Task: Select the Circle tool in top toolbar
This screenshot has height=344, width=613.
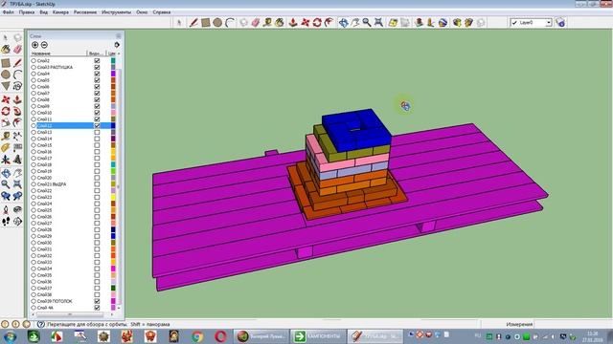Action: [217, 23]
